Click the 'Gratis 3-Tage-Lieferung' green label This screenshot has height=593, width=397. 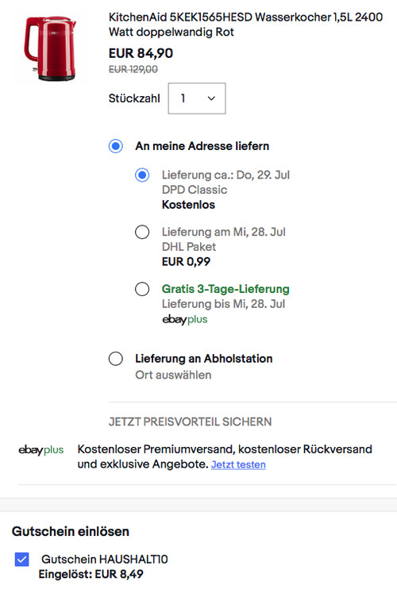click(x=225, y=289)
